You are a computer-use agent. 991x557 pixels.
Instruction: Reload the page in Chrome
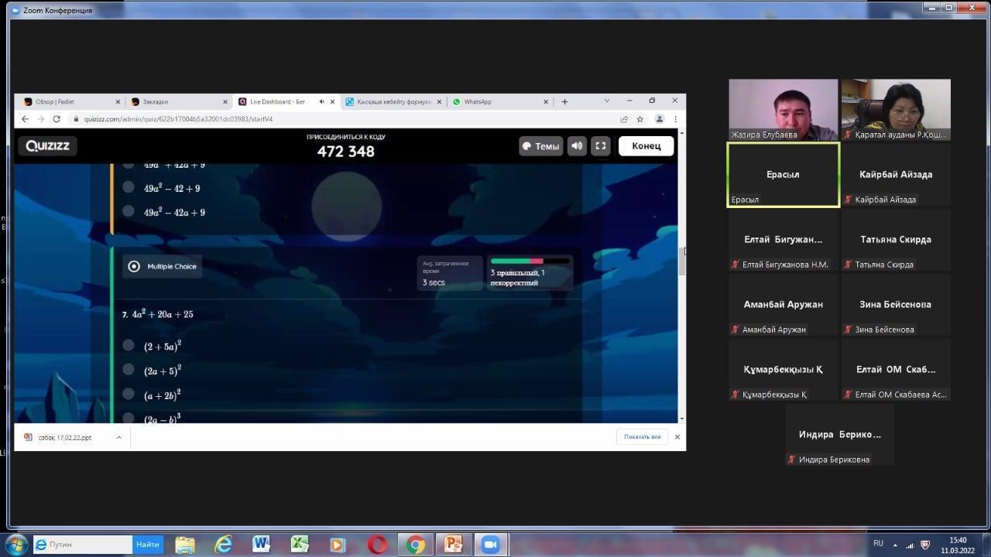tap(57, 119)
